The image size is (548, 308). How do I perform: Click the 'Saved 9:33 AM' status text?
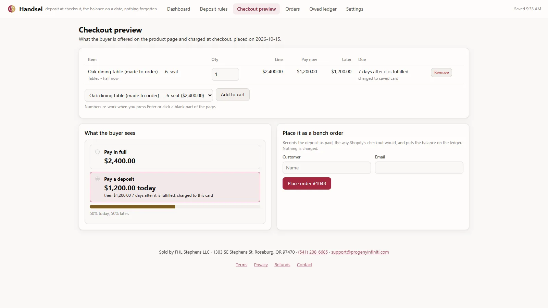click(527, 9)
